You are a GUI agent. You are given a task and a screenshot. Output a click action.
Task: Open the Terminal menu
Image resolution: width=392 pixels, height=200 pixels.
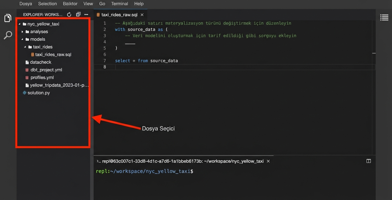point(120,4)
